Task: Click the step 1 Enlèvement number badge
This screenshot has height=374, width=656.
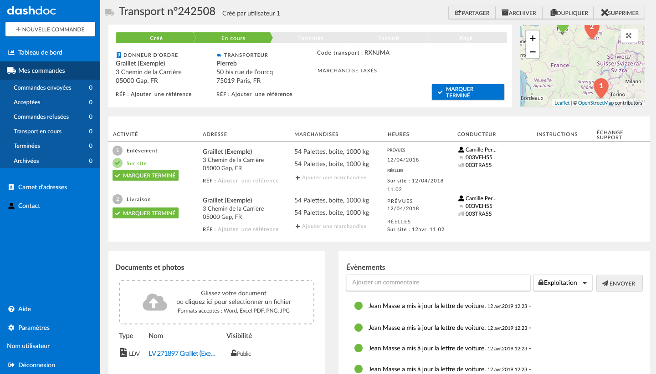Action: [x=118, y=151]
